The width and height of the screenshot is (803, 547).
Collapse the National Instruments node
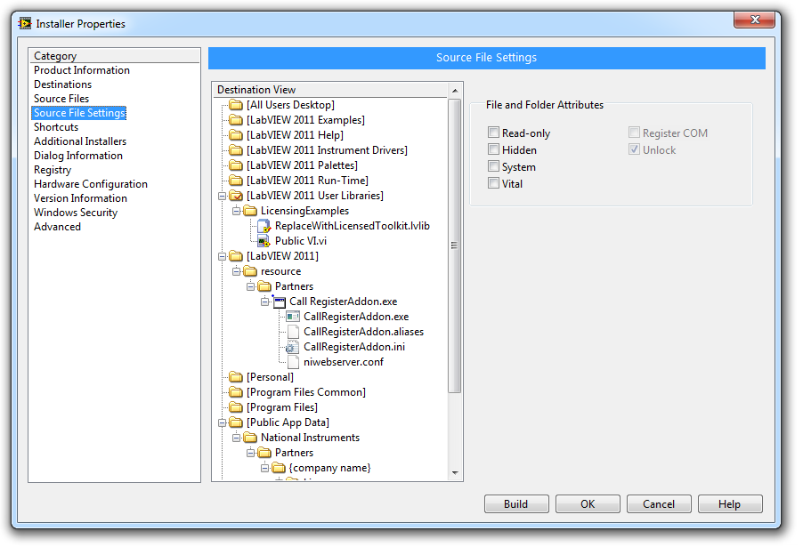(236, 438)
